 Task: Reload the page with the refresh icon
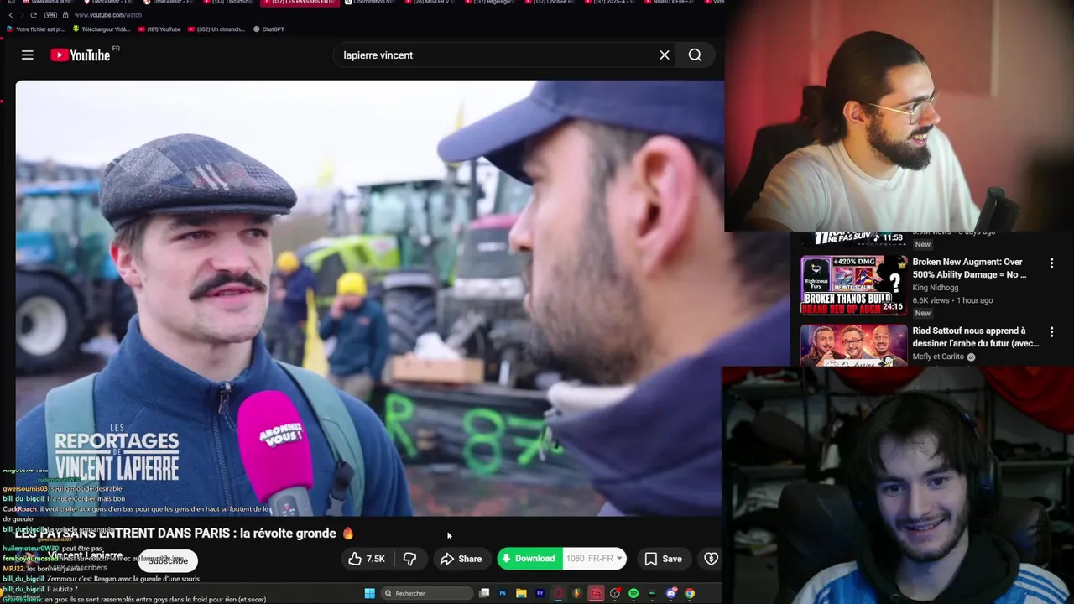(x=34, y=15)
